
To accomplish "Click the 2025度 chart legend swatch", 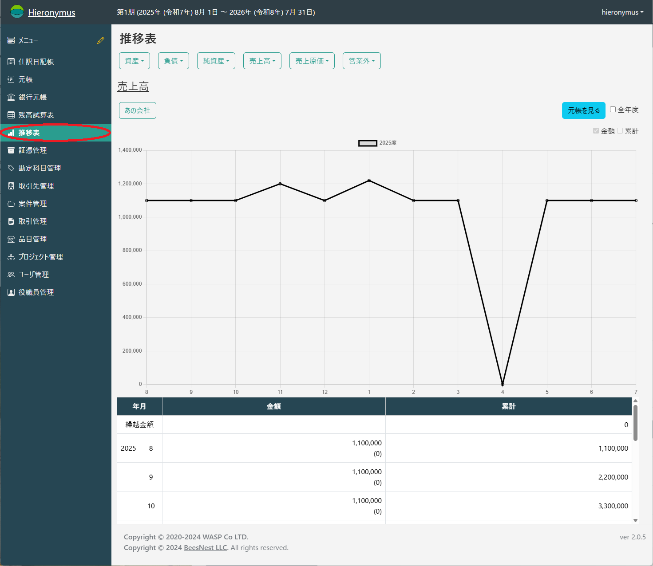I will coord(368,143).
